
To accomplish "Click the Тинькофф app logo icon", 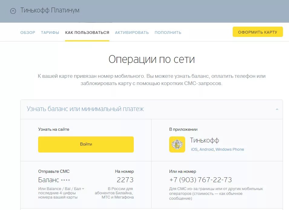I will tap(177, 144).
